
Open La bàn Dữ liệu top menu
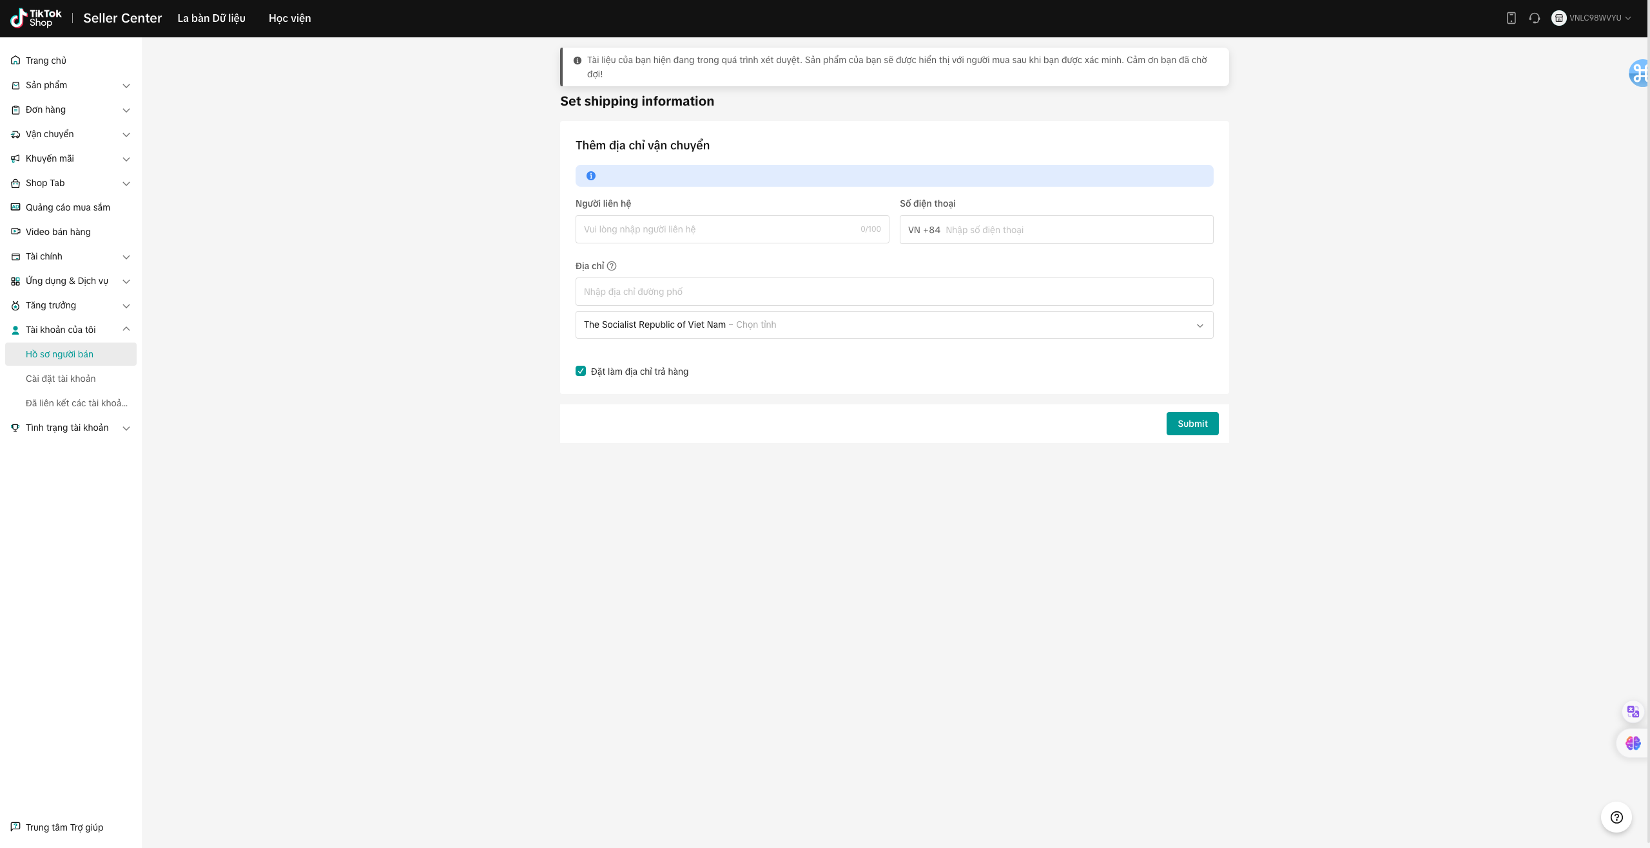pos(211,18)
